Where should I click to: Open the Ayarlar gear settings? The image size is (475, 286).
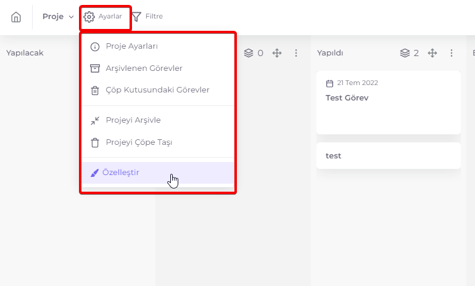point(103,17)
